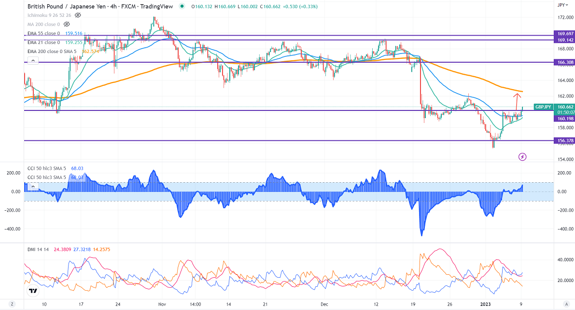Show the hidden Ichimoku indicator via eye icon
575x310 pixels.
click(78, 15)
